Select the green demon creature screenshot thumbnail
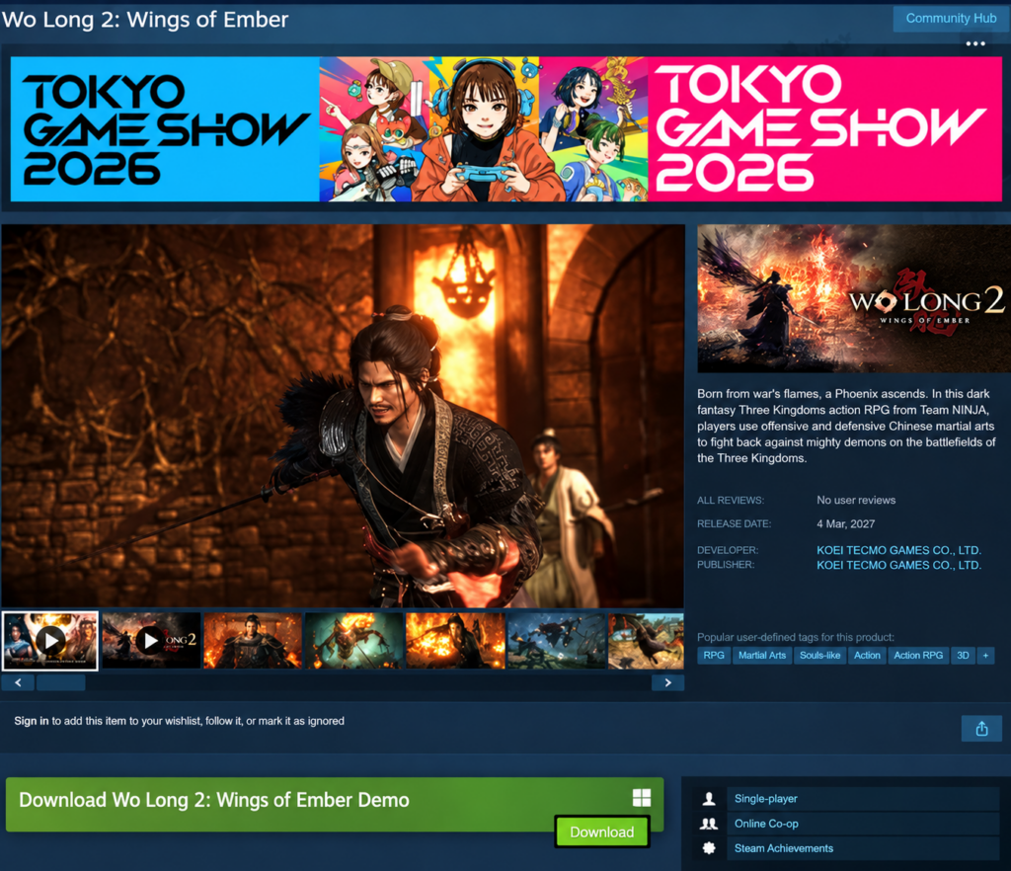The image size is (1011, 871). (353, 641)
